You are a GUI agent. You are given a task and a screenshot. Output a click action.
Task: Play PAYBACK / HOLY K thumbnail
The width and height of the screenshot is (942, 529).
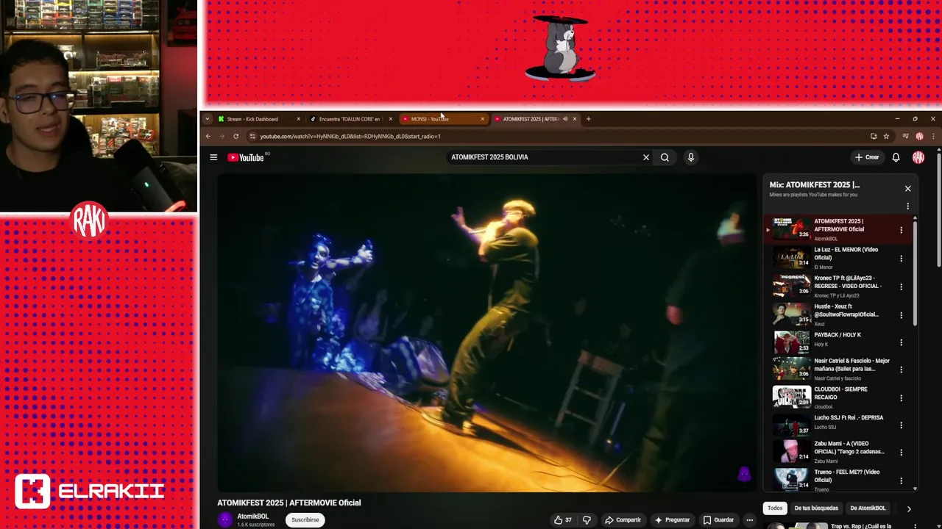[x=792, y=342]
